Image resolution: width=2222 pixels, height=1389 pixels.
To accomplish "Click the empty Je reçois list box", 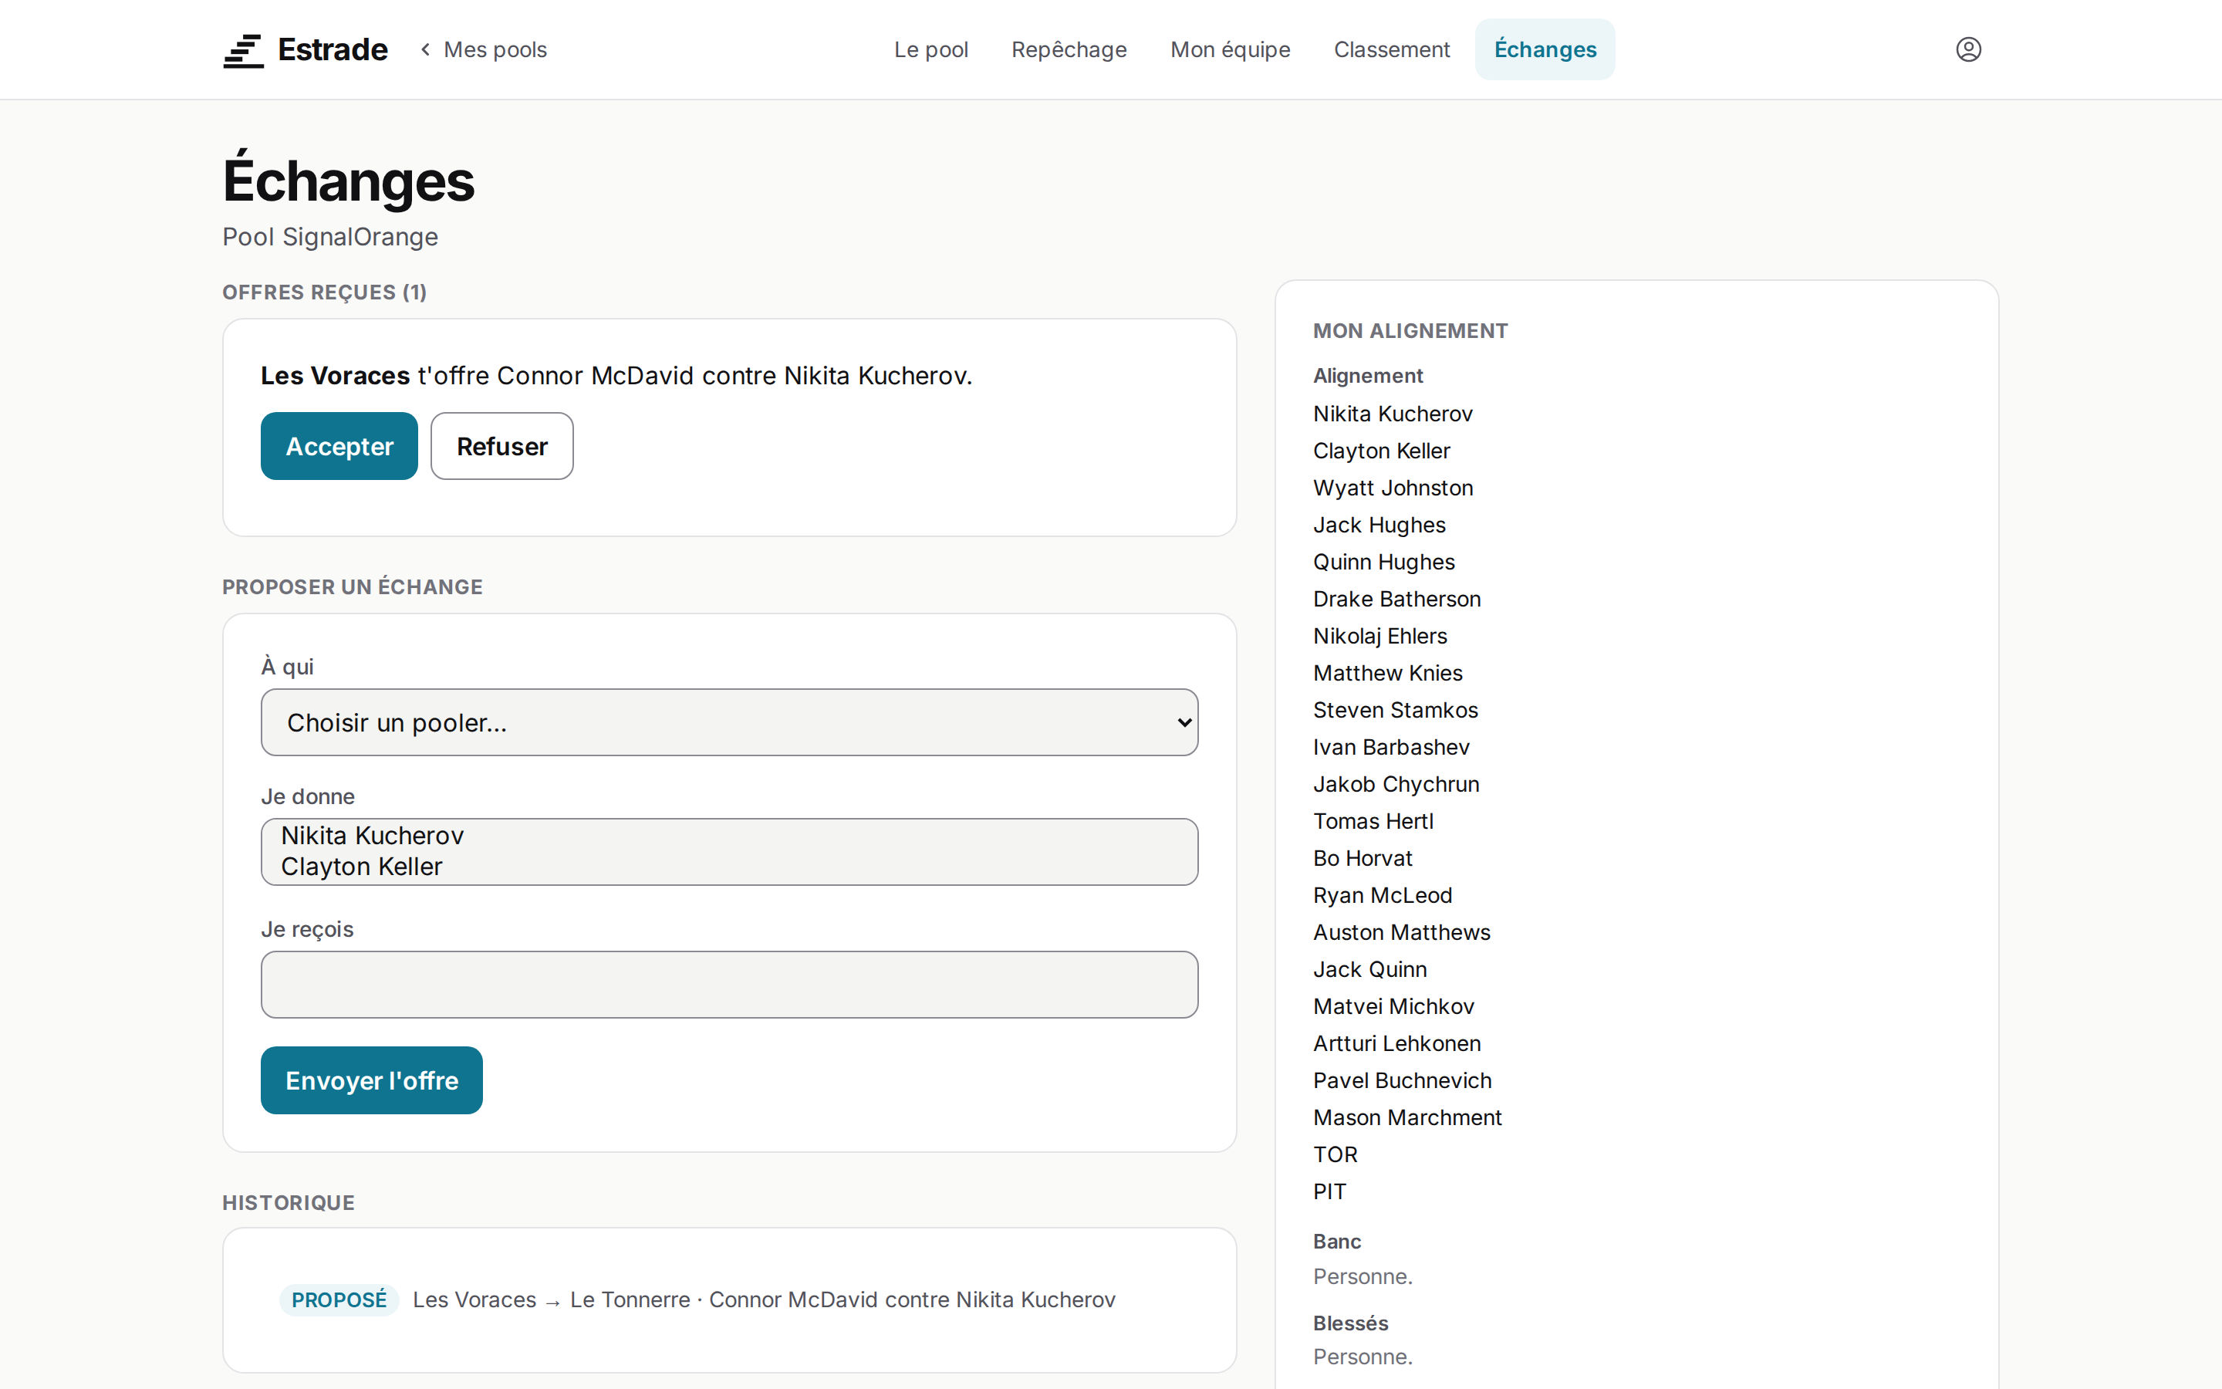I will coord(729,984).
